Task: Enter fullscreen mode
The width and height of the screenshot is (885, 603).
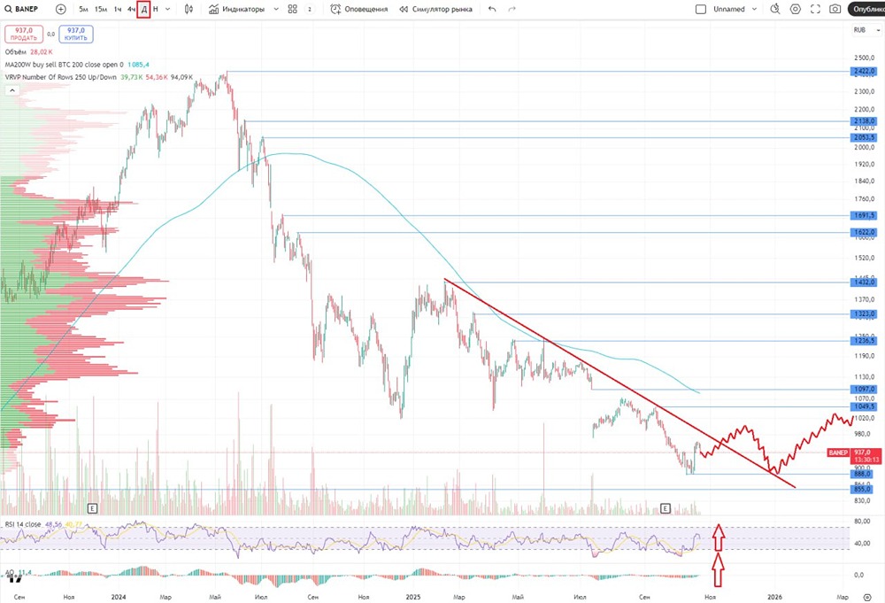Action: coord(815,9)
